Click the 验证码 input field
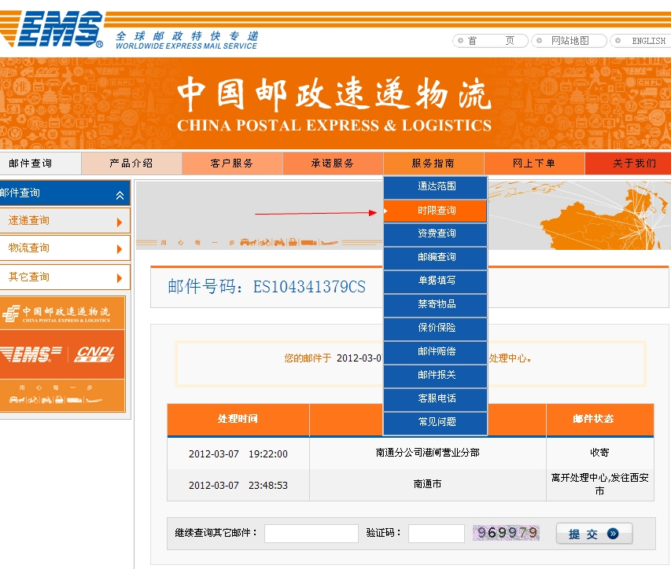 click(x=437, y=534)
